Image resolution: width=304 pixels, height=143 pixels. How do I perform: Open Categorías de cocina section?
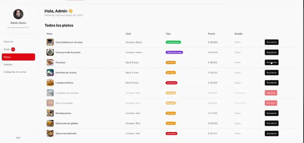pos(15,72)
